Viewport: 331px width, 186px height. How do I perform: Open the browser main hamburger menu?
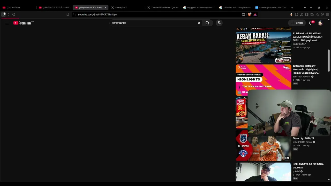click(x=327, y=14)
